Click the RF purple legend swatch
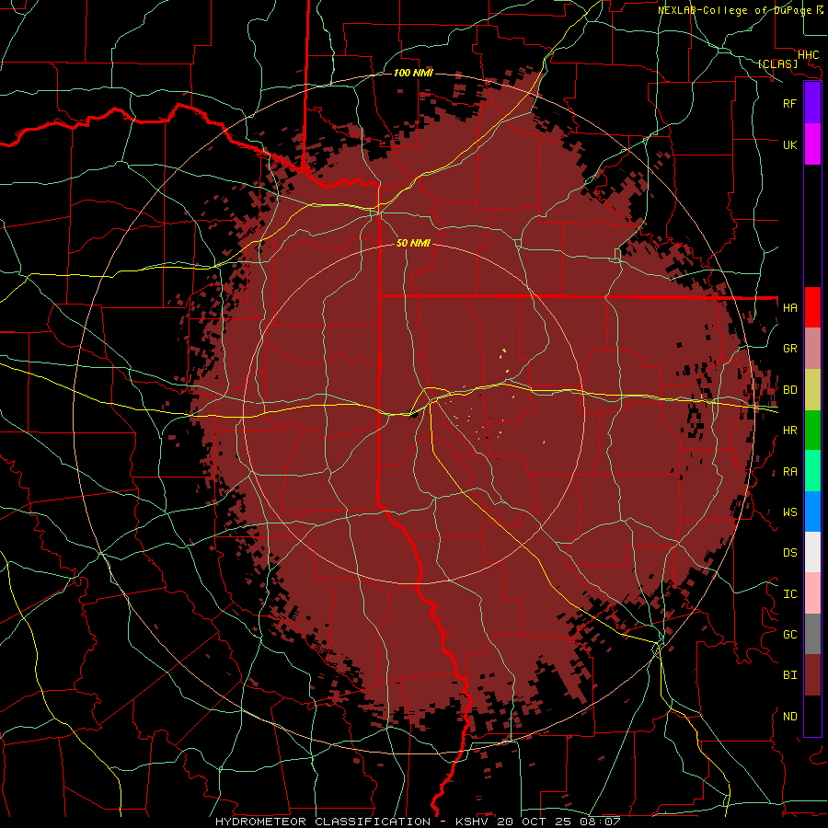Viewport: 828px width, 828px height. click(812, 103)
